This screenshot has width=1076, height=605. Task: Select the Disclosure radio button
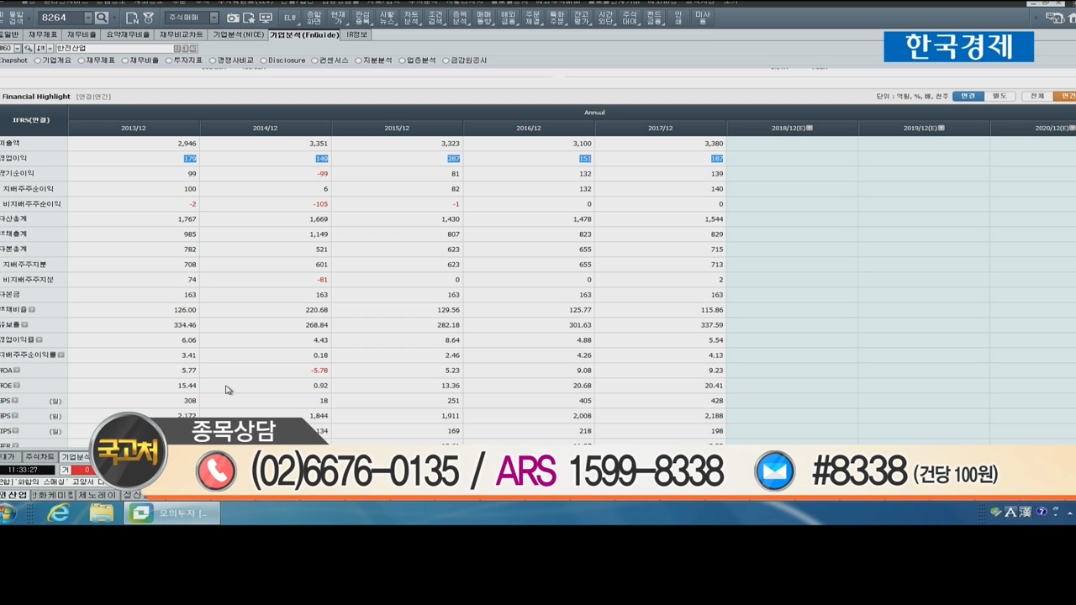pos(263,60)
